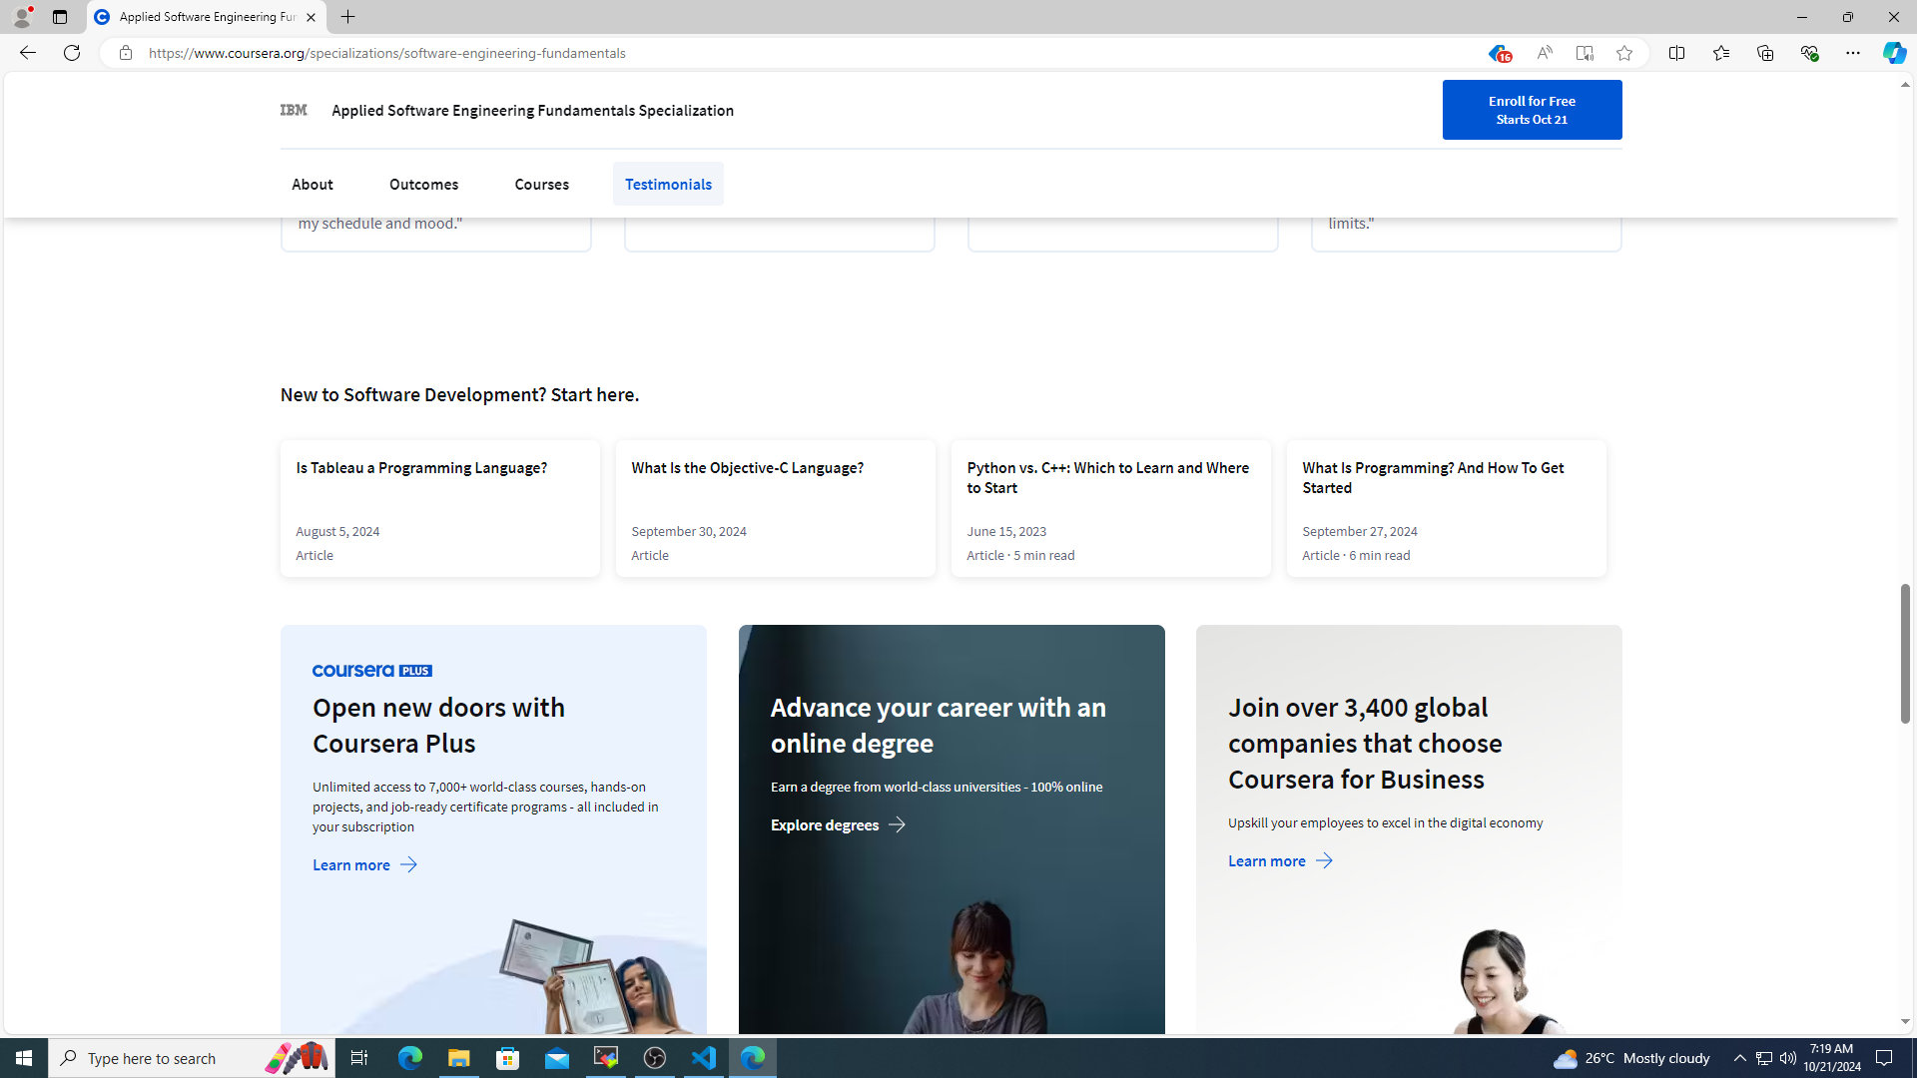
Task: Click the vertical scrollbar thumb
Action: [x=1905, y=654]
